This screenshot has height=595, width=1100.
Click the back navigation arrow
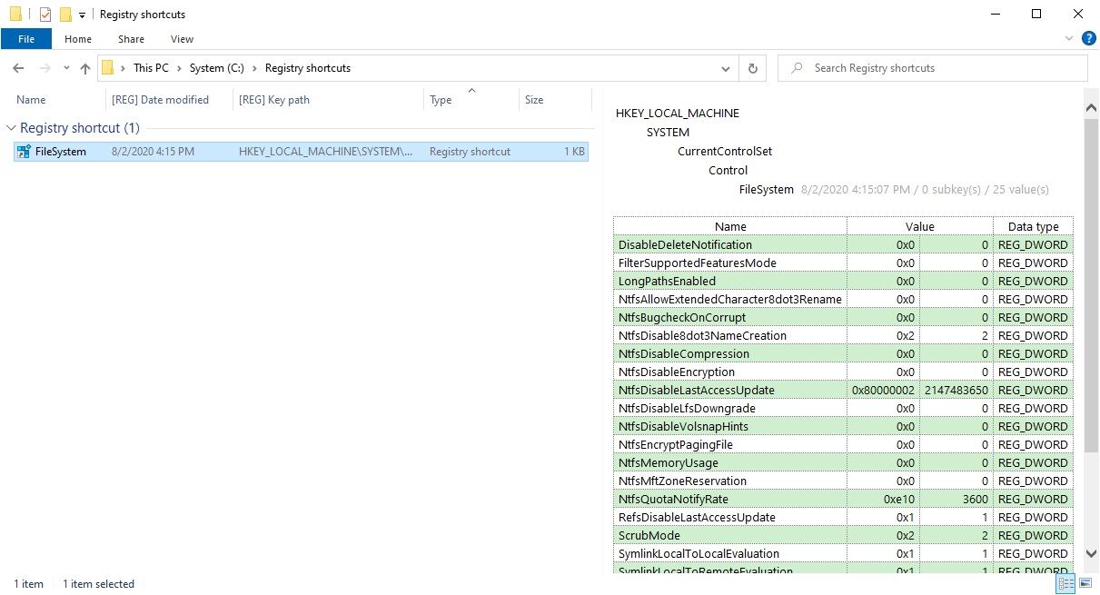17,67
